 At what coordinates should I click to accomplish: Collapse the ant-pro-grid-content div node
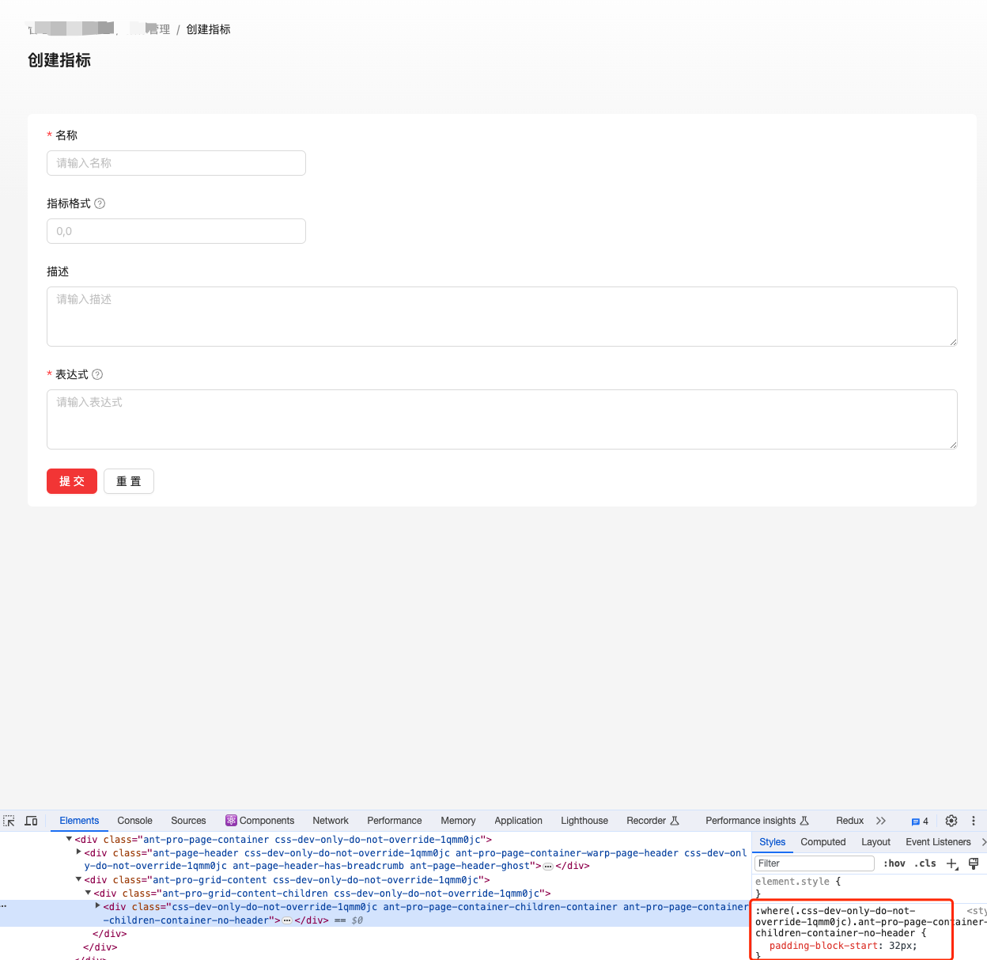78,879
